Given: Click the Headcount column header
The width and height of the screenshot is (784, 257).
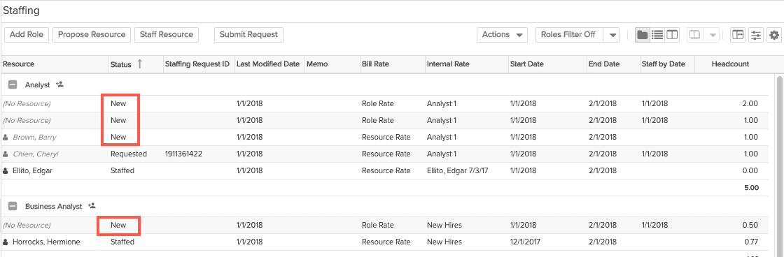Looking at the screenshot, I should [x=730, y=64].
